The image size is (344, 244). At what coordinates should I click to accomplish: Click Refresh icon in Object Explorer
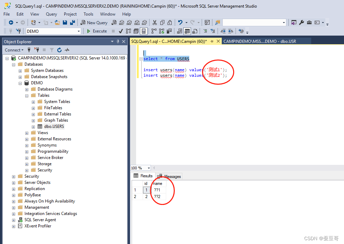click(x=59, y=50)
